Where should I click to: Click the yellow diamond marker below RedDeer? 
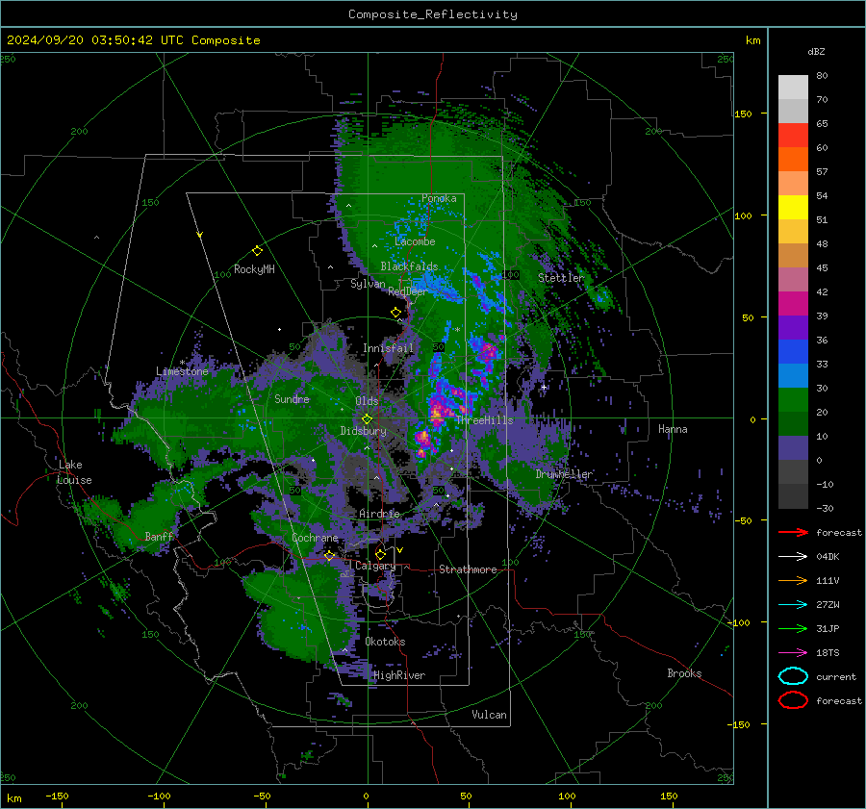pos(396,313)
